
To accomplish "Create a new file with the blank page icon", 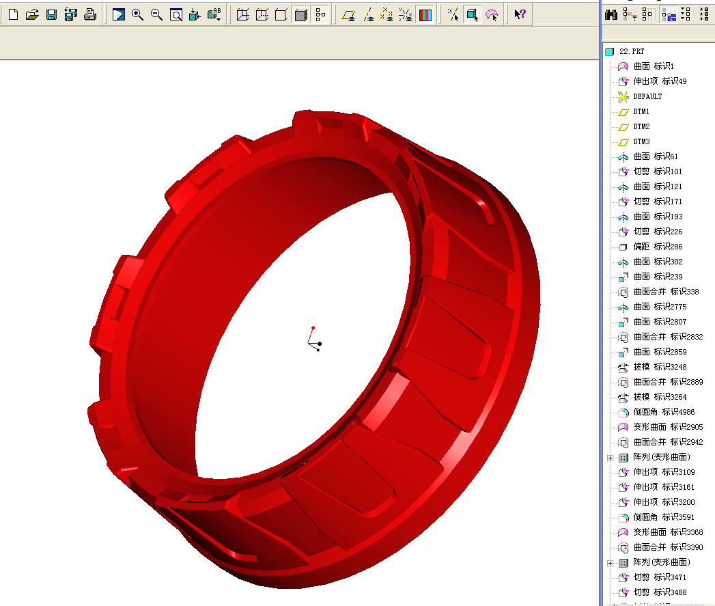I will point(13,15).
